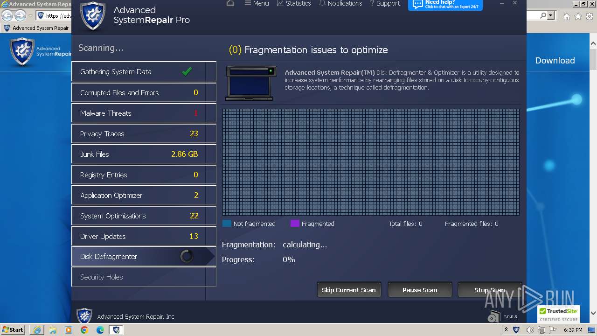Screen dimensions: 597x336
Task: Open File Explorer folder taskbar icon
Action: tap(53, 330)
